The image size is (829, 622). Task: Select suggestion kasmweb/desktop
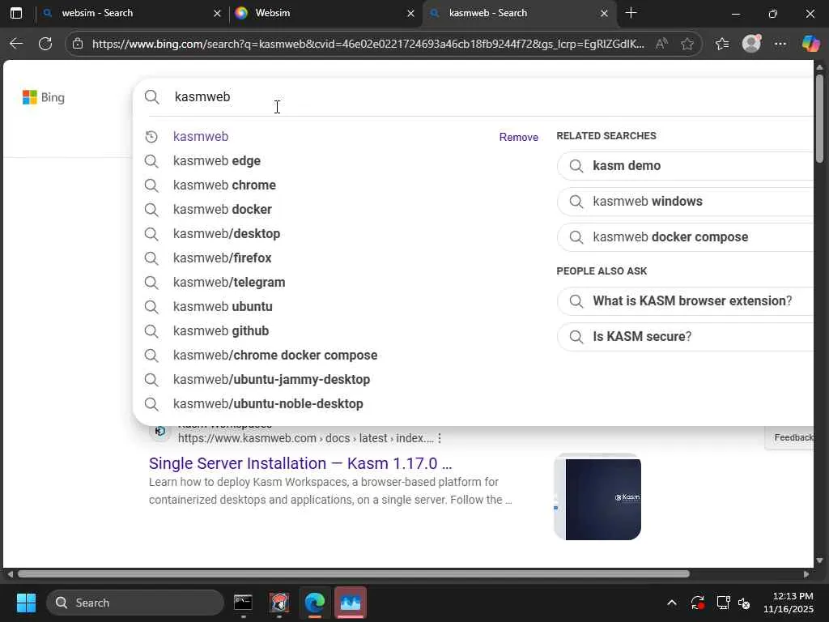[227, 234]
